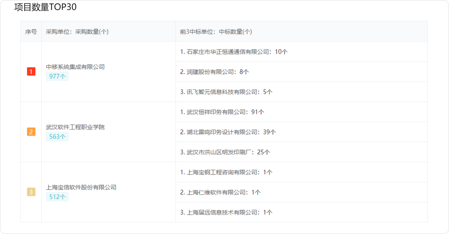Select the 石家庄市华正恒通通信有限公司 row
Viewport: 449px width, 234px height.
coord(301,52)
